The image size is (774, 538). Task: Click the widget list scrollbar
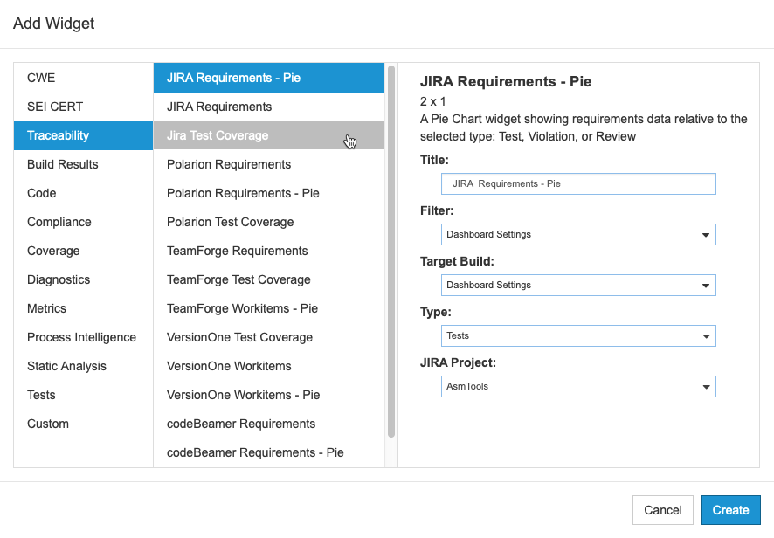(x=391, y=252)
